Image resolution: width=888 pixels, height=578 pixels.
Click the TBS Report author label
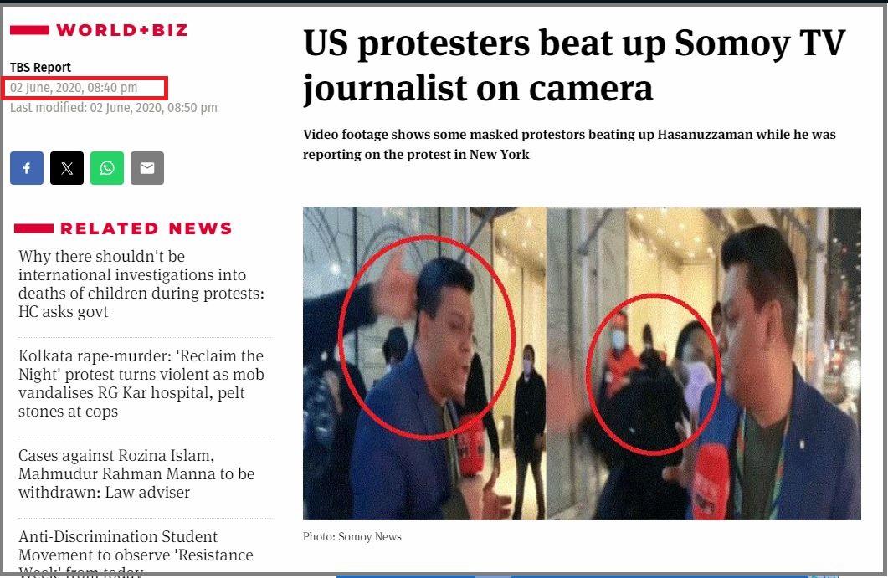[x=40, y=68]
